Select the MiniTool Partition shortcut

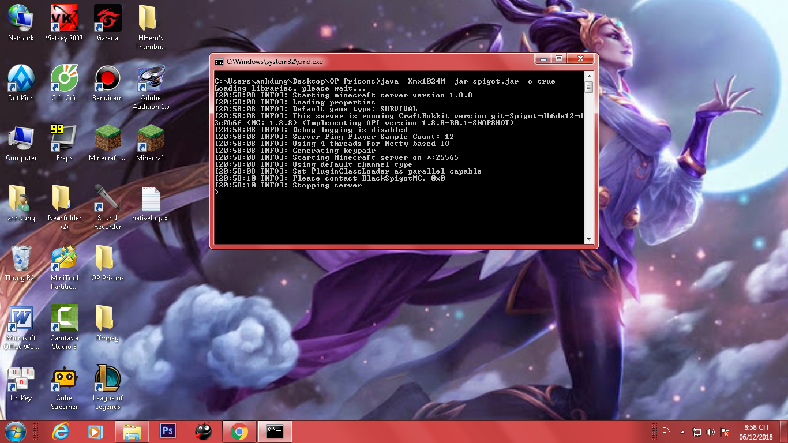click(64, 268)
